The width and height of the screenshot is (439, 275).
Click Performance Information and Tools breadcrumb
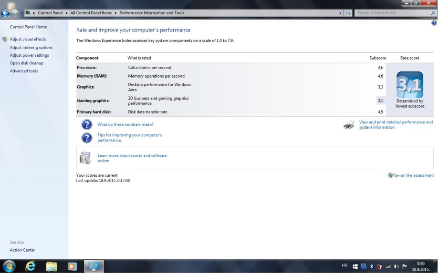point(152,13)
